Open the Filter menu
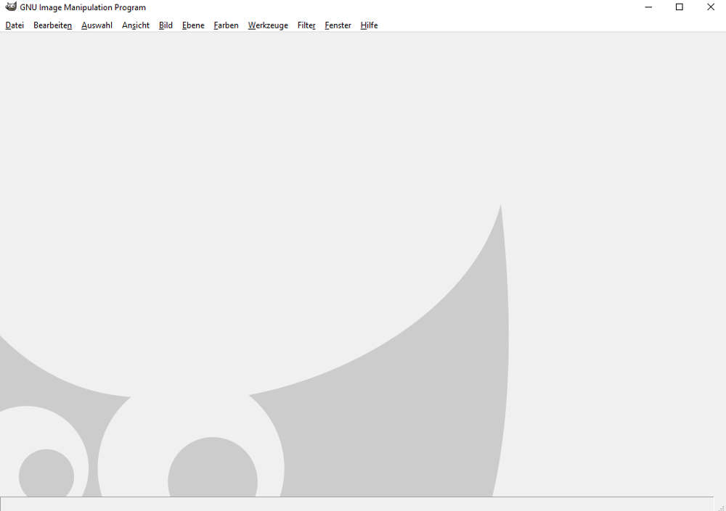Screen dimensions: 726x511 306,25
